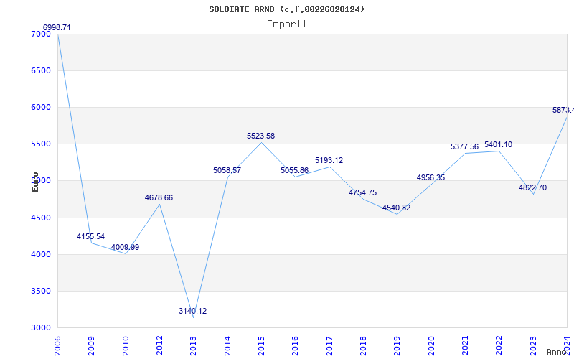Select the 7000 y-axis tick
The image size is (574, 359).
(41, 34)
